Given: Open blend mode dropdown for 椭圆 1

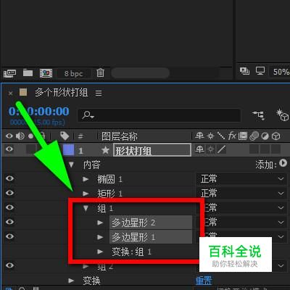Looking at the screenshot, I should coord(241,179).
